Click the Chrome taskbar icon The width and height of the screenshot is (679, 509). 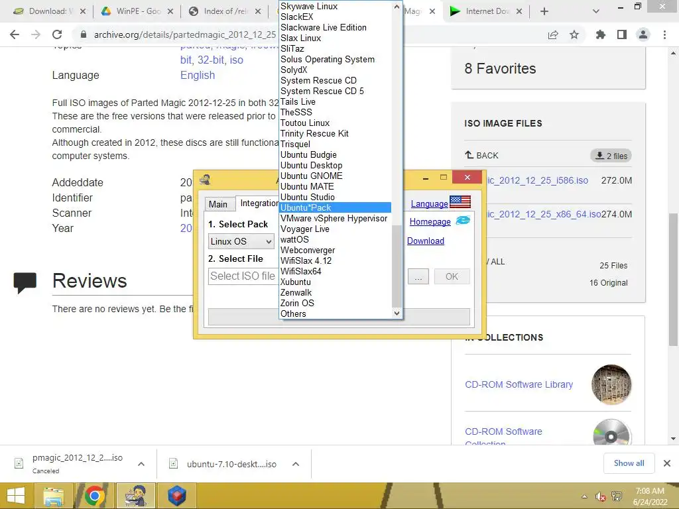[x=94, y=496]
